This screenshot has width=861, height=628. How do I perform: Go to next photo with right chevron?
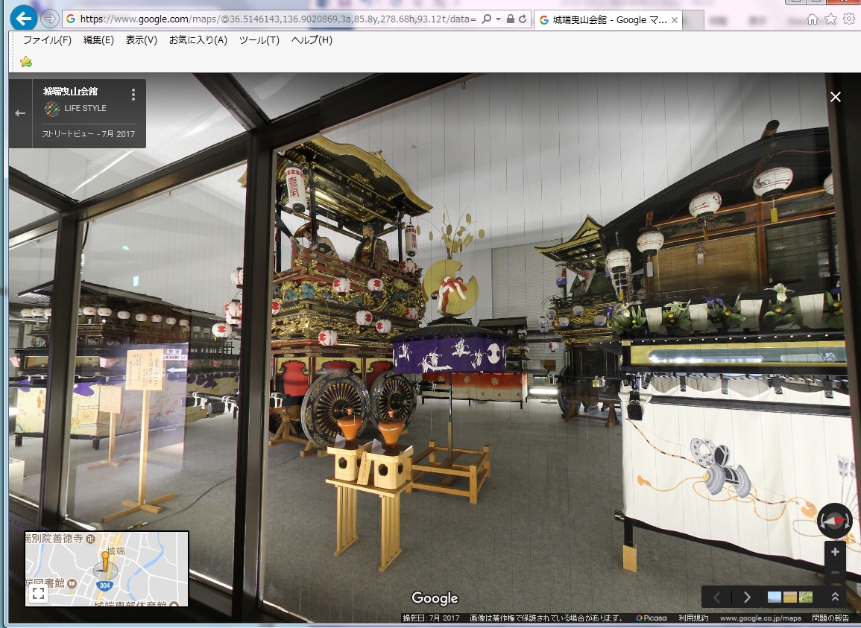pos(747,597)
